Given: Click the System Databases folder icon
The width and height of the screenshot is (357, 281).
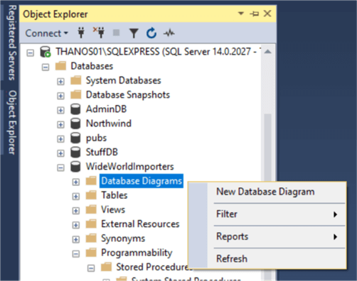Looking at the screenshot, I should 76,80.
